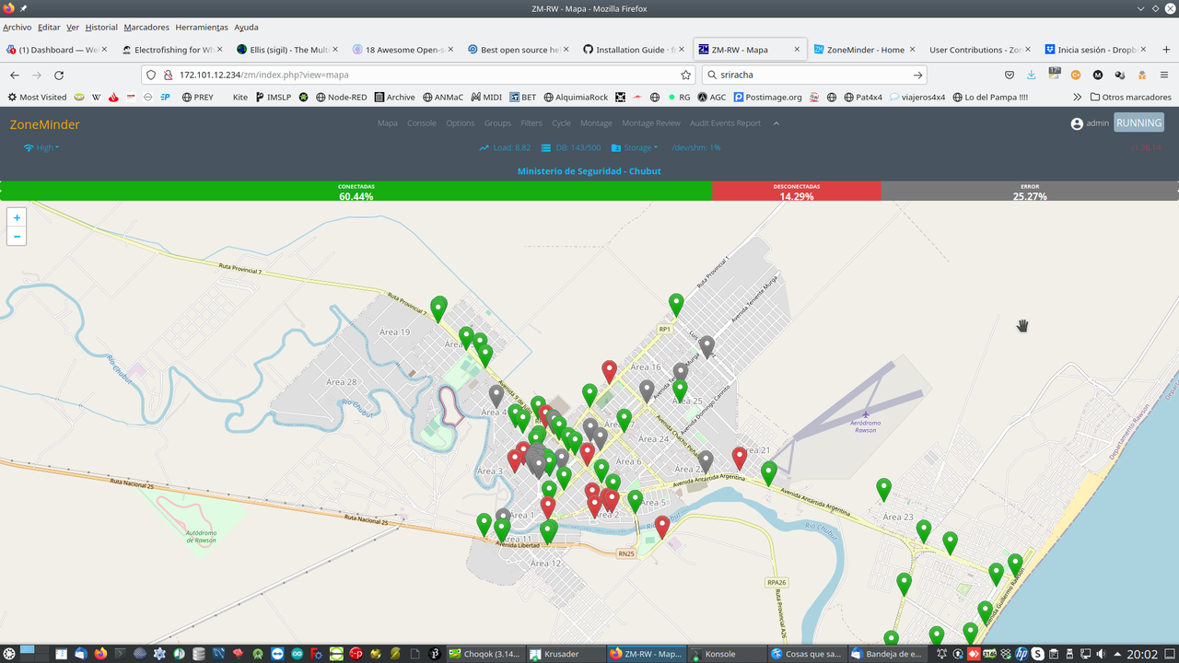Zoom out on the map with minus button
The image size is (1179, 663).
point(17,237)
